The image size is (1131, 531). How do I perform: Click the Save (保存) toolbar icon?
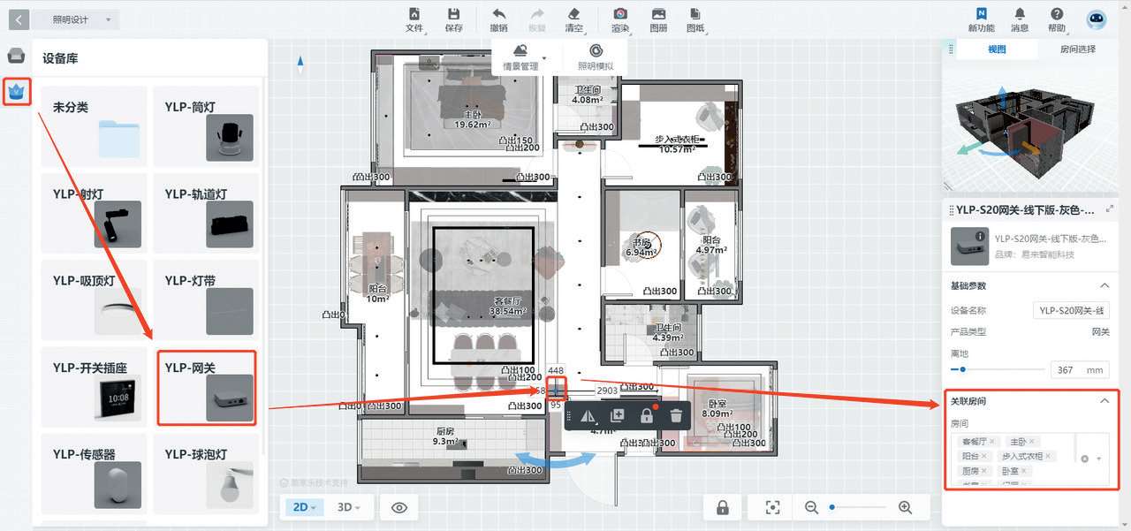453,15
